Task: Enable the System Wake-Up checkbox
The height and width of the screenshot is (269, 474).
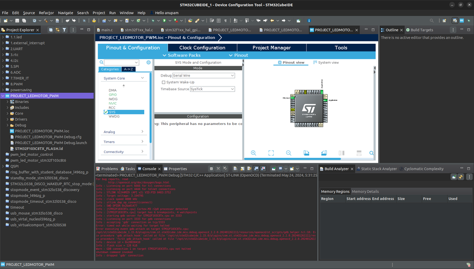Action: (164, 82)
